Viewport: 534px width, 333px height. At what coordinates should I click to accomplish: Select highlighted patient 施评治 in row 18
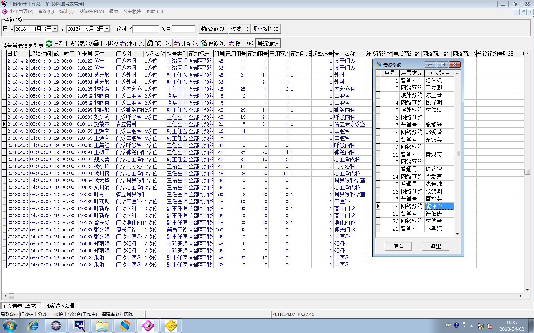[439, 206]
